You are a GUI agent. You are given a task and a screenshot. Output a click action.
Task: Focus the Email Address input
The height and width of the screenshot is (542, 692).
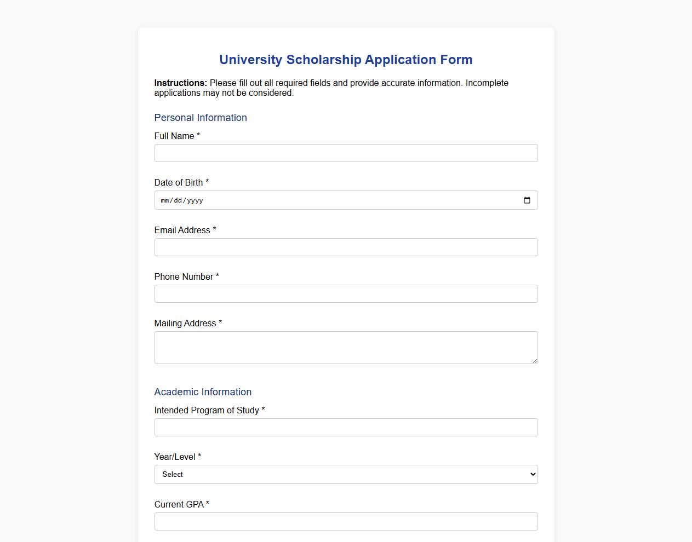[345, 247]
